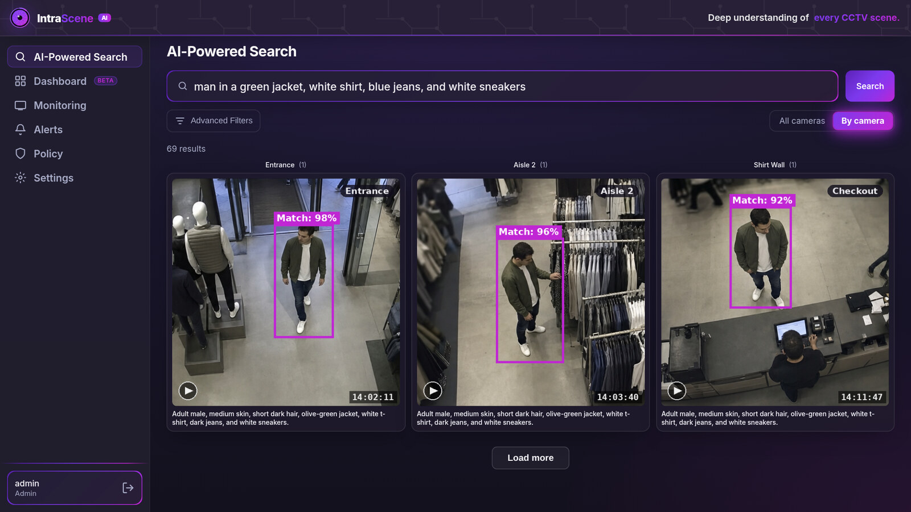Click the search query input field
Image resolution: width=911 pixels, height=512 pixels.
[x=502, y=86]
